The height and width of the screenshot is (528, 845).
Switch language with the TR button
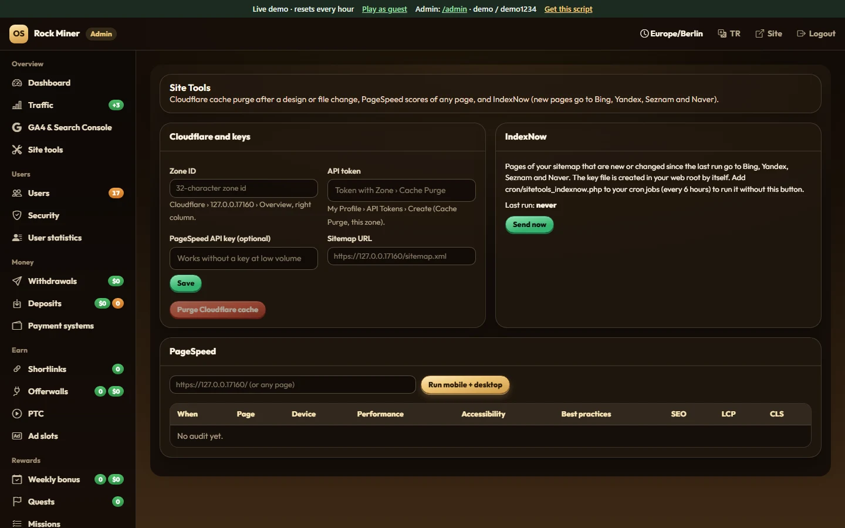pos(729,33)
